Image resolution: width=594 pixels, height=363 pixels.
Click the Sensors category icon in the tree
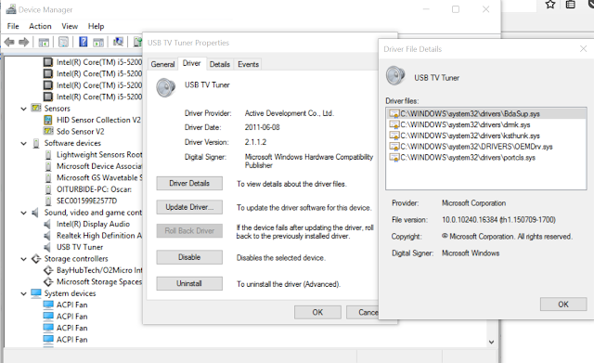(36, 108)
